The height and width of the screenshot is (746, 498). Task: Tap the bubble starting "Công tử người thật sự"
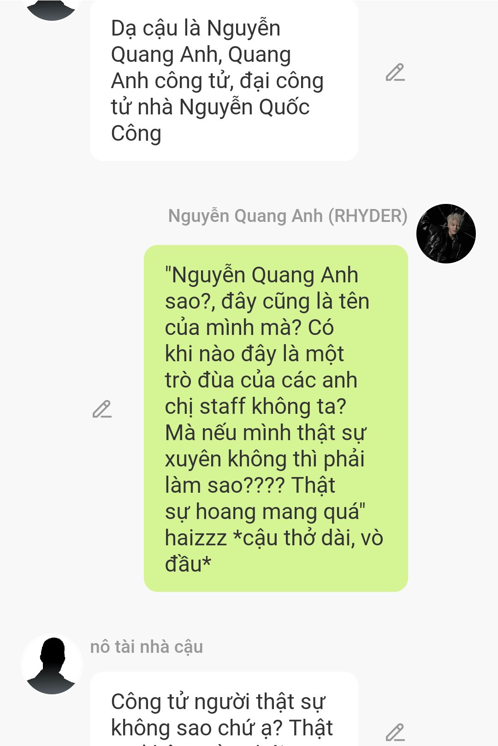pos(224,709)
